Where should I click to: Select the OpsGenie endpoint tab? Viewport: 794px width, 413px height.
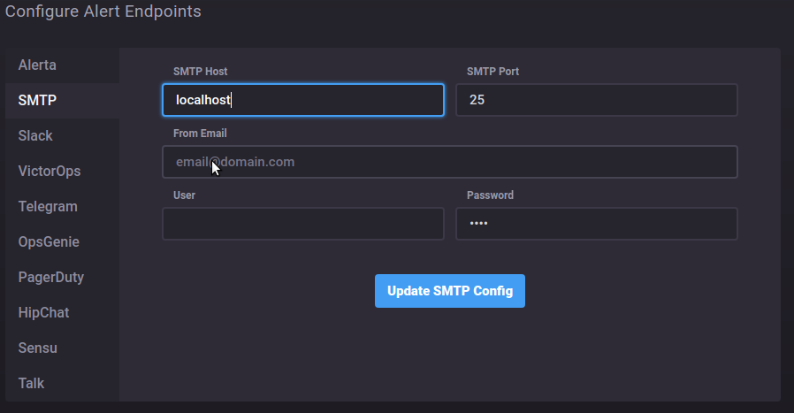(49, 242)
